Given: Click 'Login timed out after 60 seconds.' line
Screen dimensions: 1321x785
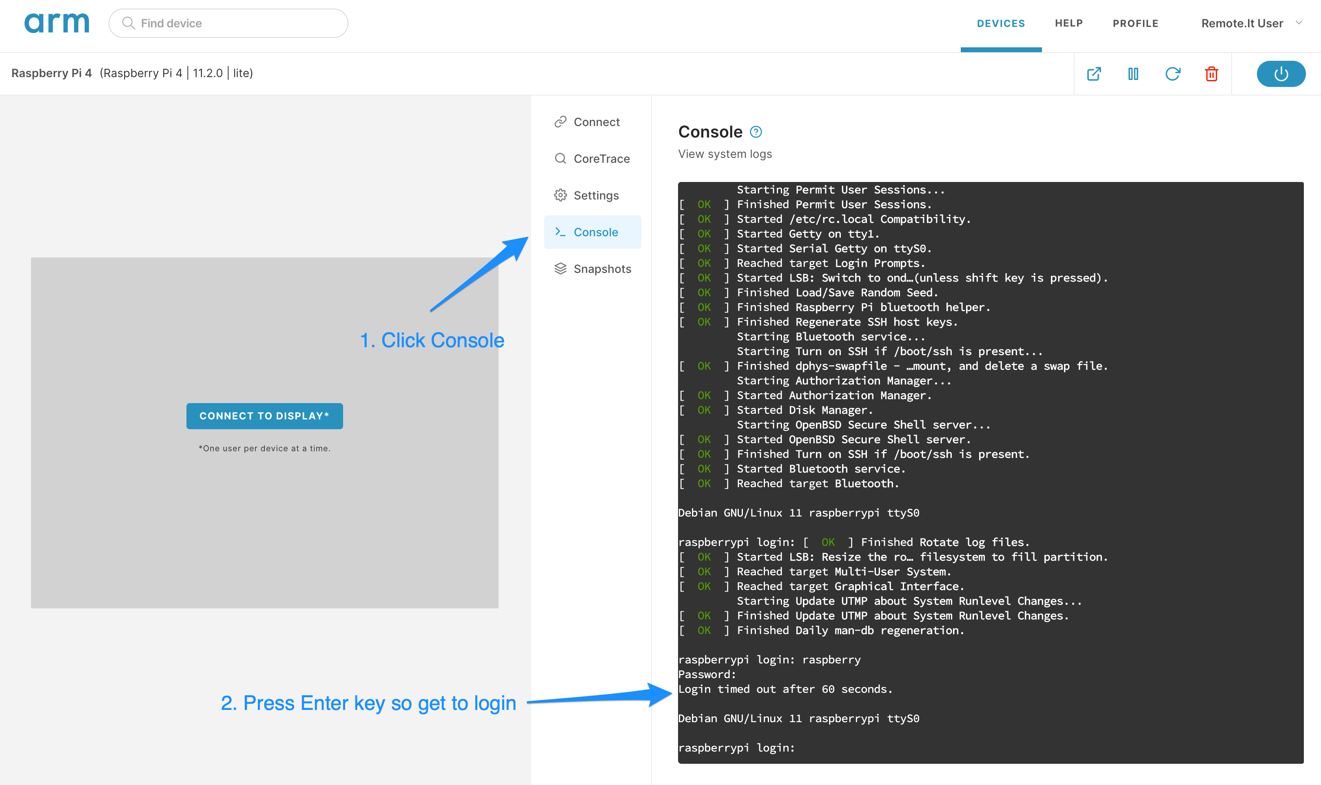Looking at the screenshot, I should [x=785, y=689].
